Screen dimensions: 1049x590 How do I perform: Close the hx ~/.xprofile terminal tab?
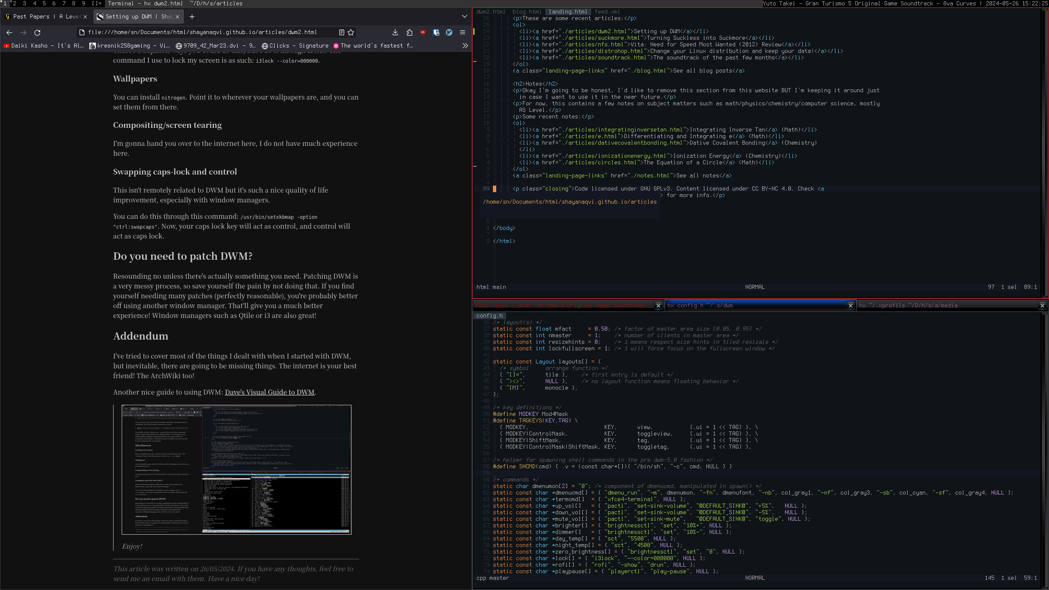pos(1042,306)
